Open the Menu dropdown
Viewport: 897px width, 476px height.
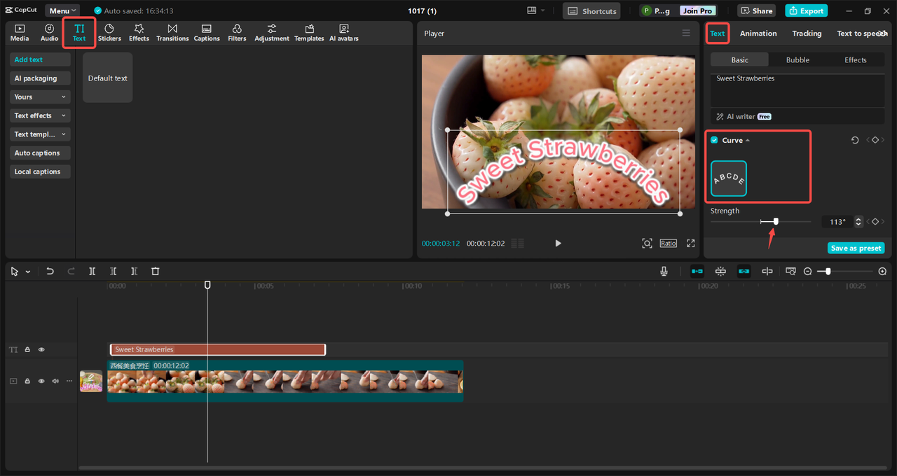pos(62,11)
